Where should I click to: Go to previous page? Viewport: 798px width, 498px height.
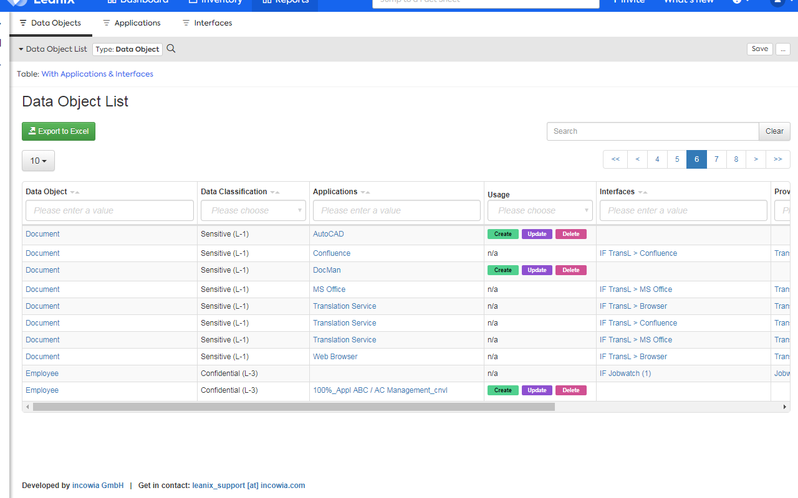[637, 159]
